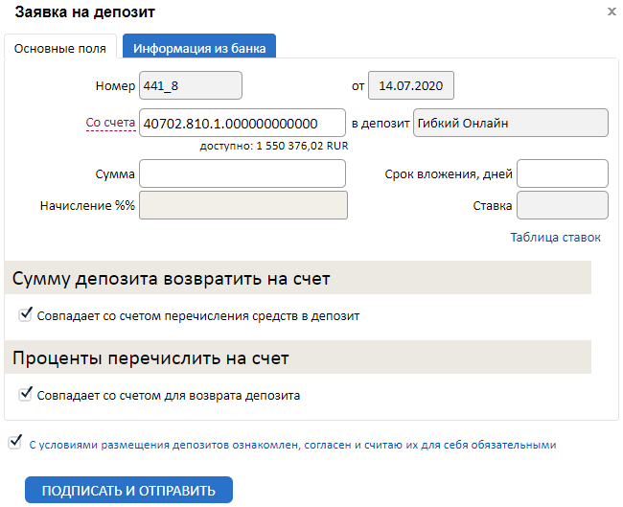Screen dimensions: 623x507
Task: Click the account number 40702.810.1 field
Action: [x=242, y=124]
